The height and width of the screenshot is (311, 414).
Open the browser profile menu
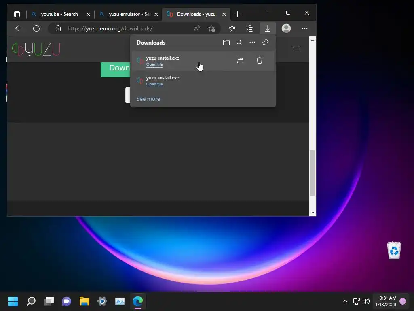[x=286, y=28]
